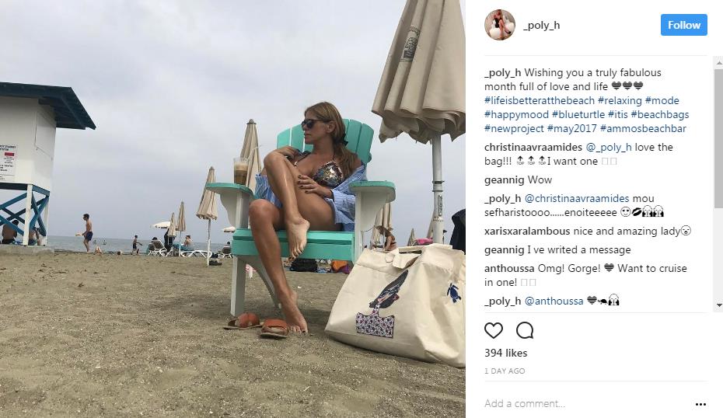Open the #blueturtle hashtag
Viewport: 723px width, 418px height.
pos(578,114)
